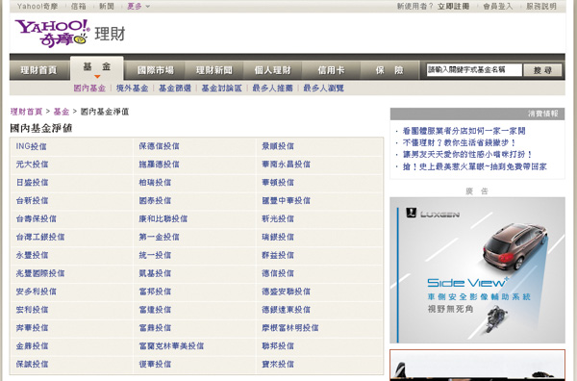Switch to the 信用卡 tab

point(331,70)
